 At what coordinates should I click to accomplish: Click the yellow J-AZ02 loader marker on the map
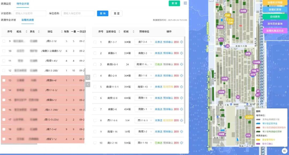[249, 117]
